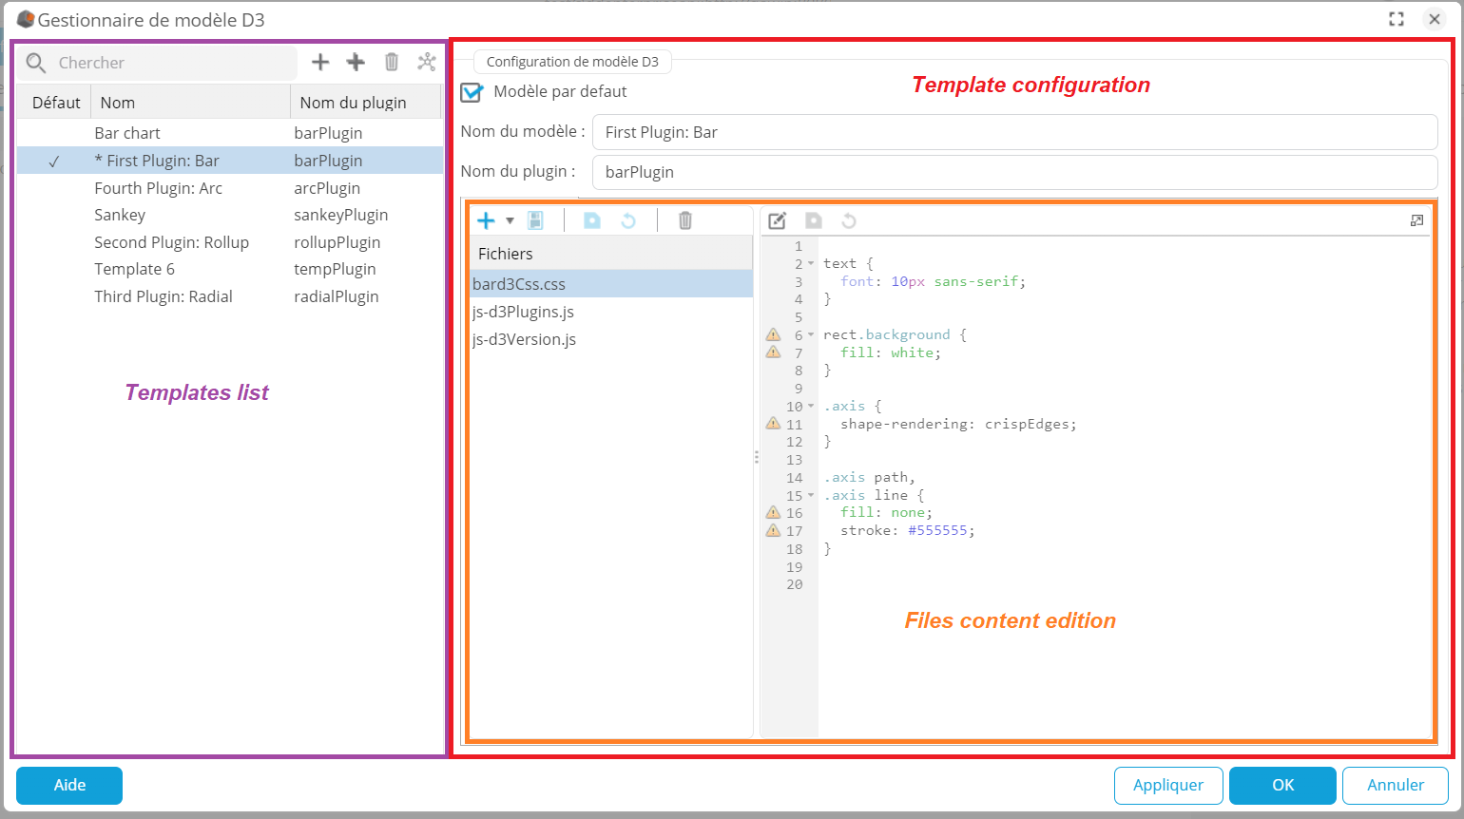The width and height of the screenshot is (1464, 819).
Task: Click the radialPlugin plugin name cell
Action: [x=337, y=296]
